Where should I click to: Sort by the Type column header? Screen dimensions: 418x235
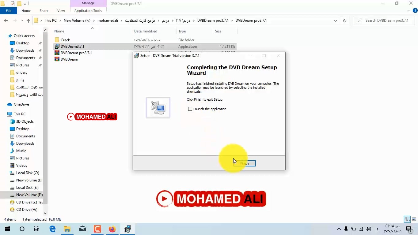coord(182,31)
